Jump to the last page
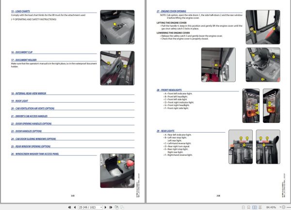Viewport: 291px width, 210px height. [x=111, y=207]
